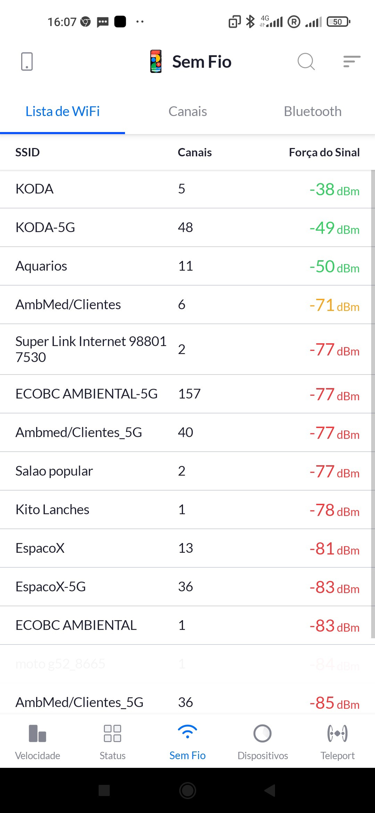The width and height of the screenshot is (375, 813).
Task: Tap the Kito Lanches network row
Action: [x=187, y=510]
